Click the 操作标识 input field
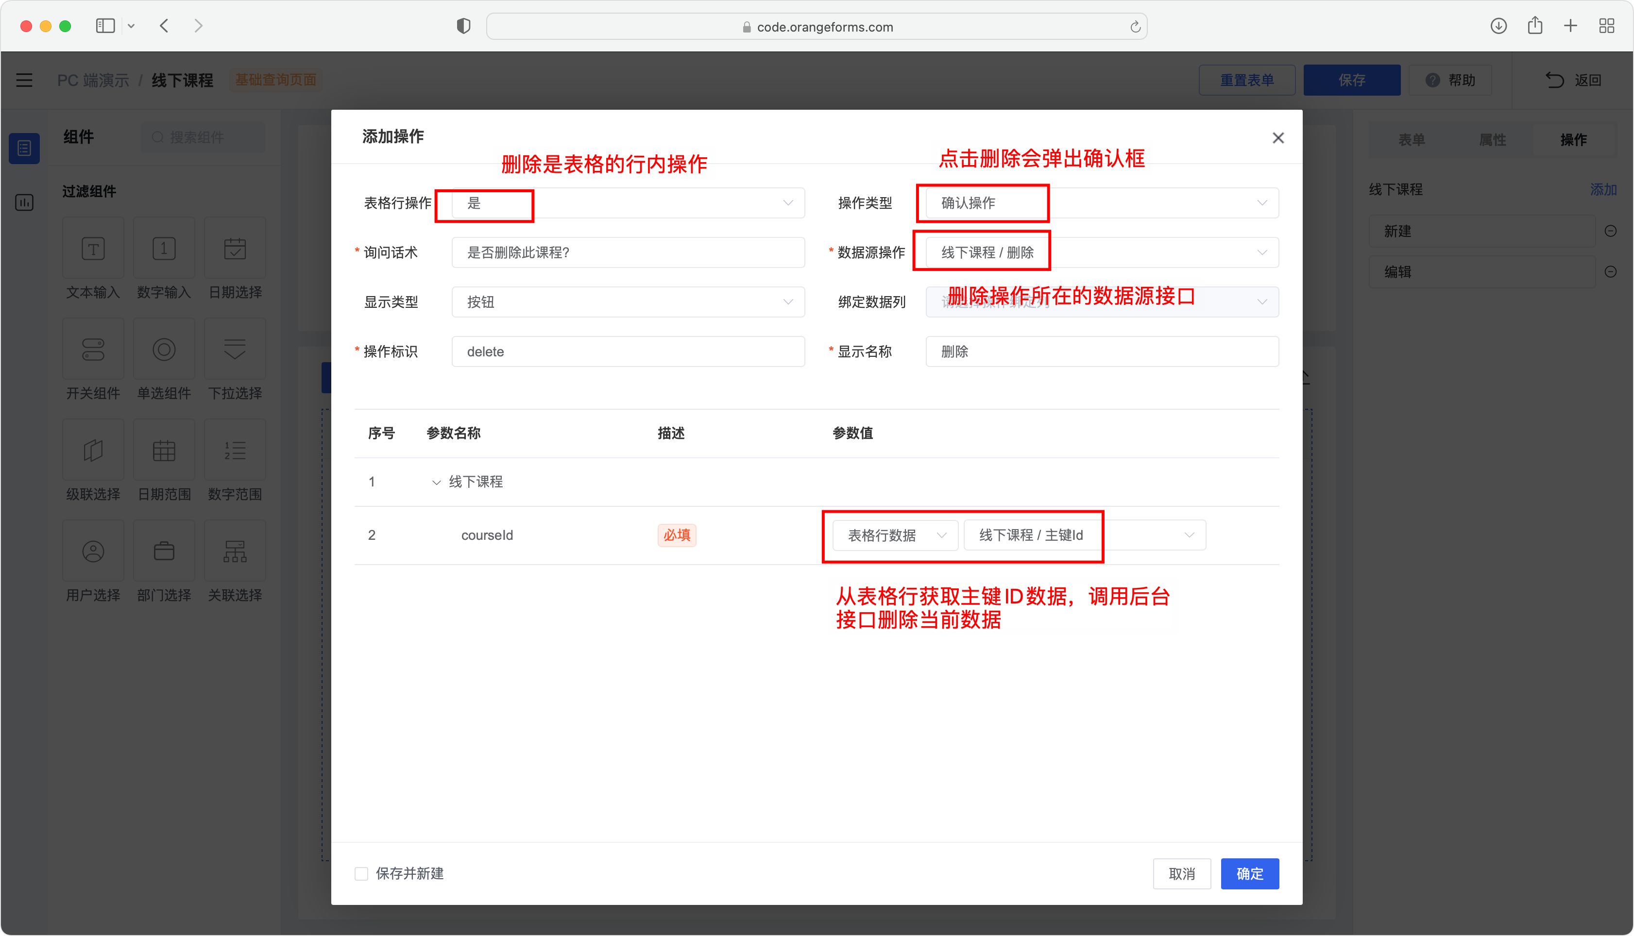Image resolution: width=1634 pixels, height=936 pixels. pos(628,351)
